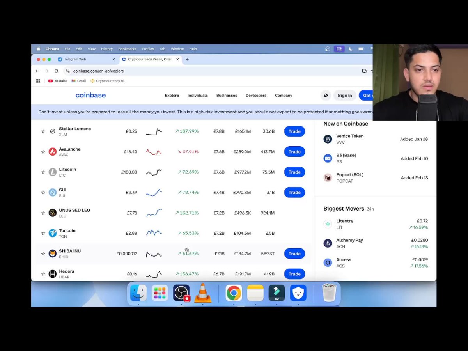Open the Company nav menu
This screenshot has width=468, height=351.
[x=284, y=96]
